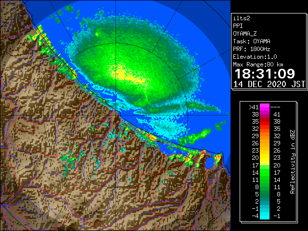Select the "14 DEC 2020 JST" date
This screenshot has height=231, width=308.
click(269, 84)
